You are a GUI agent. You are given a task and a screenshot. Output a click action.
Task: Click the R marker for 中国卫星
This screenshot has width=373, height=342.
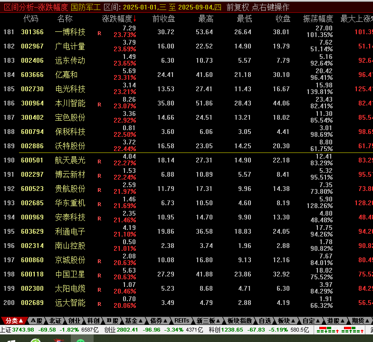(99, 276)
